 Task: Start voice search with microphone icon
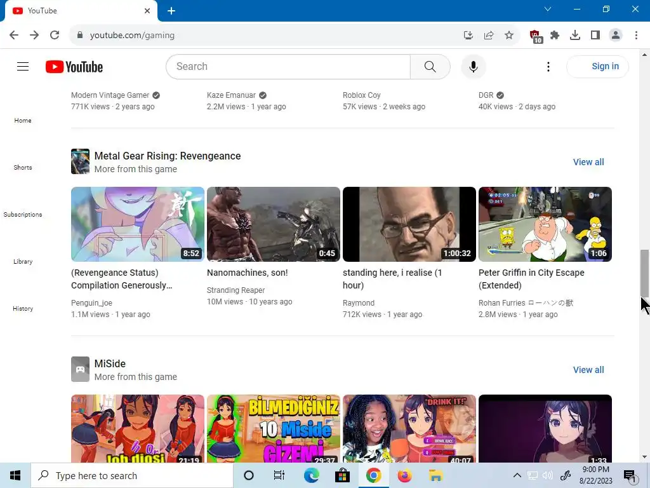pyautogui.click(x=474, y=66)
